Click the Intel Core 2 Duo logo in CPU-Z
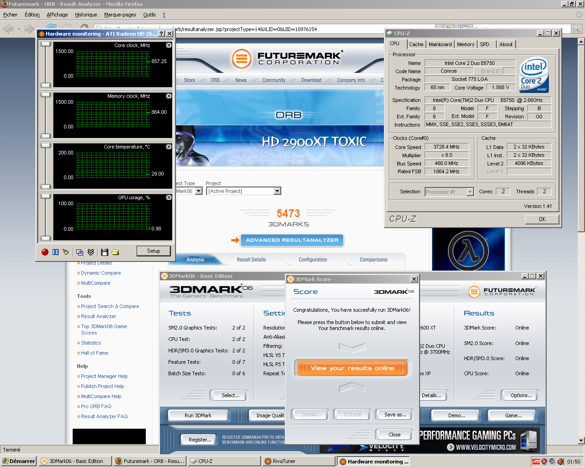 534,75
